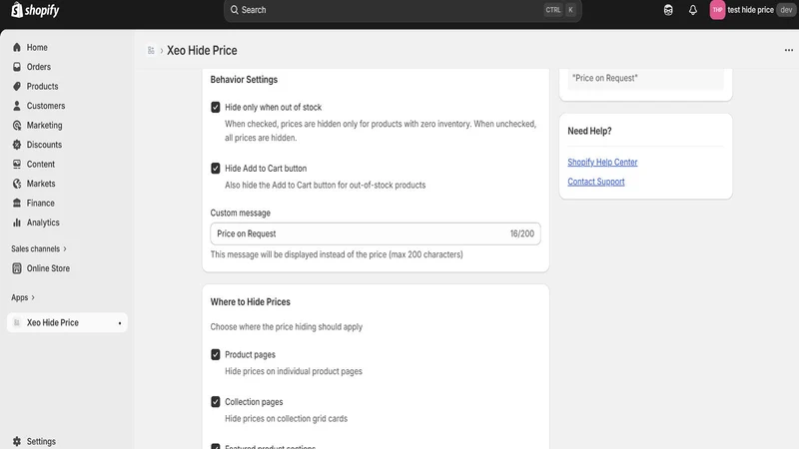Click the top Search bar

click(402, 10)
